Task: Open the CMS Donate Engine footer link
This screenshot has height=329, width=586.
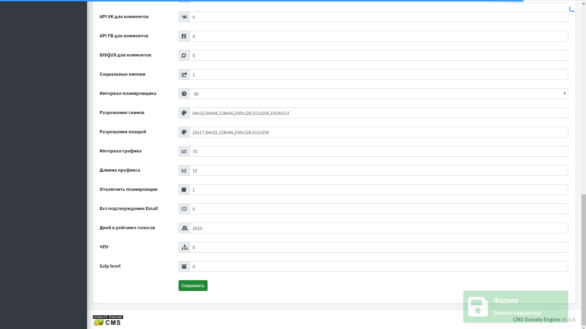Action: tap(536, 320)
